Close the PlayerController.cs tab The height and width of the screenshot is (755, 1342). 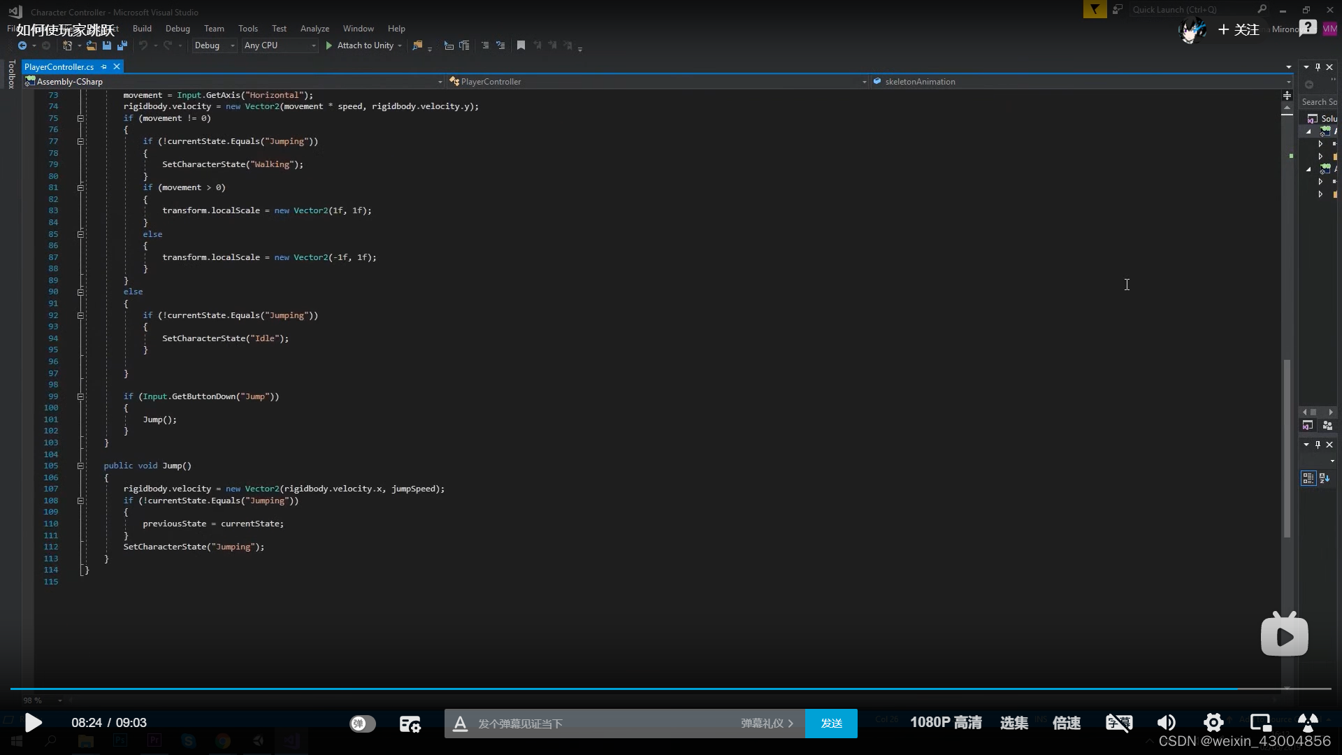tap(117, 67)
